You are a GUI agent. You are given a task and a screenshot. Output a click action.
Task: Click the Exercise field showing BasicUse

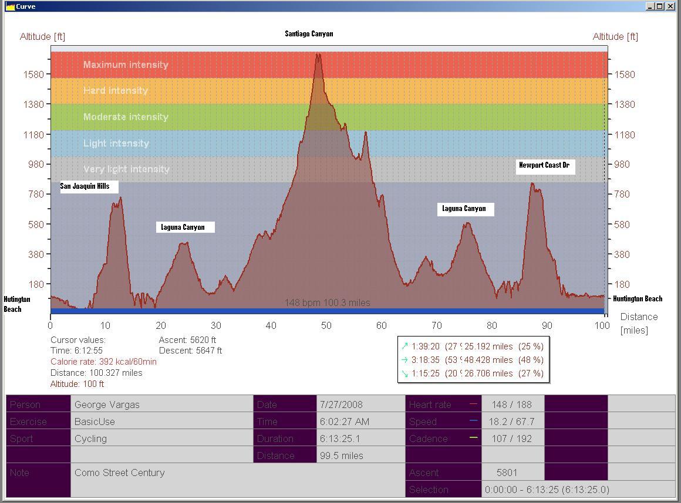162,422
